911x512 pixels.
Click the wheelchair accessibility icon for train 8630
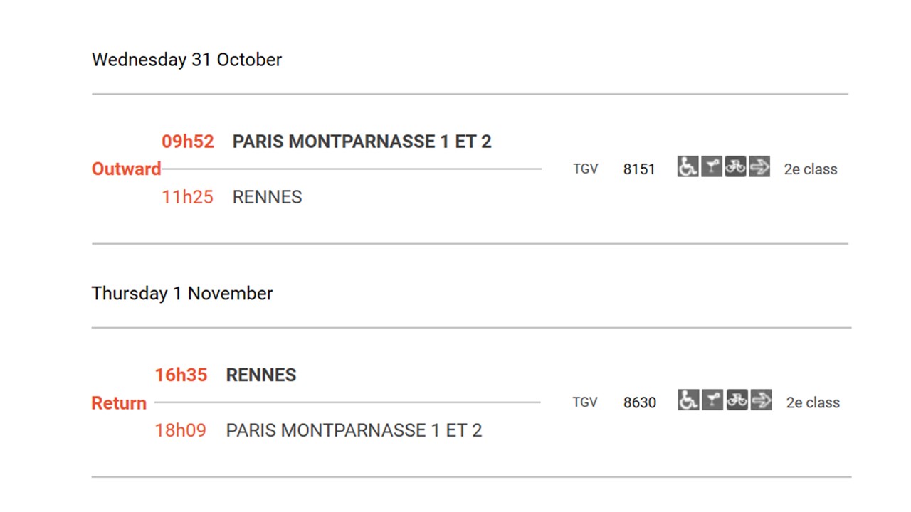point(688,400)
